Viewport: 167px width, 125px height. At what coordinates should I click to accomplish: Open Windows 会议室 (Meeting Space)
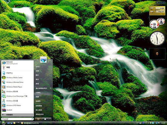pyautogui.click(x=17, y=101)
